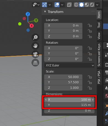The height and width of the screenshot is (126, 108).
Task: Toggle the camera view button
Action: pyautogui.click(x=35, y=54)
